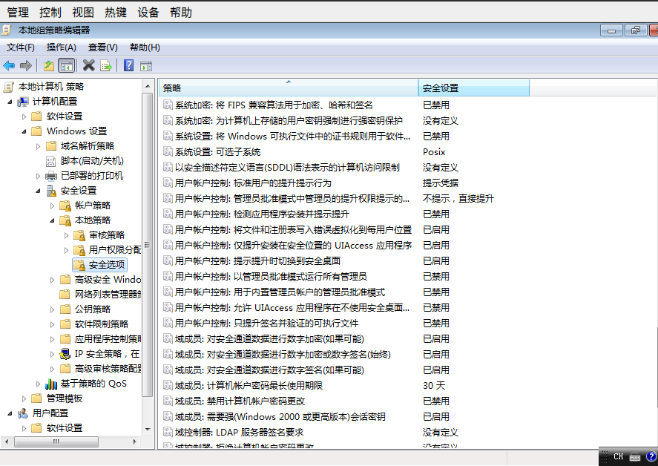Click the Delete X toolbar icon
This screenshot has height=466, width=658.
pos(88,65)
